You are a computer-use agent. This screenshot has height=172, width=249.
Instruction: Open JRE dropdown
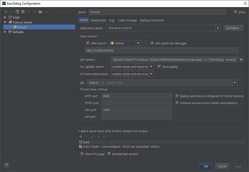(234, 83)
